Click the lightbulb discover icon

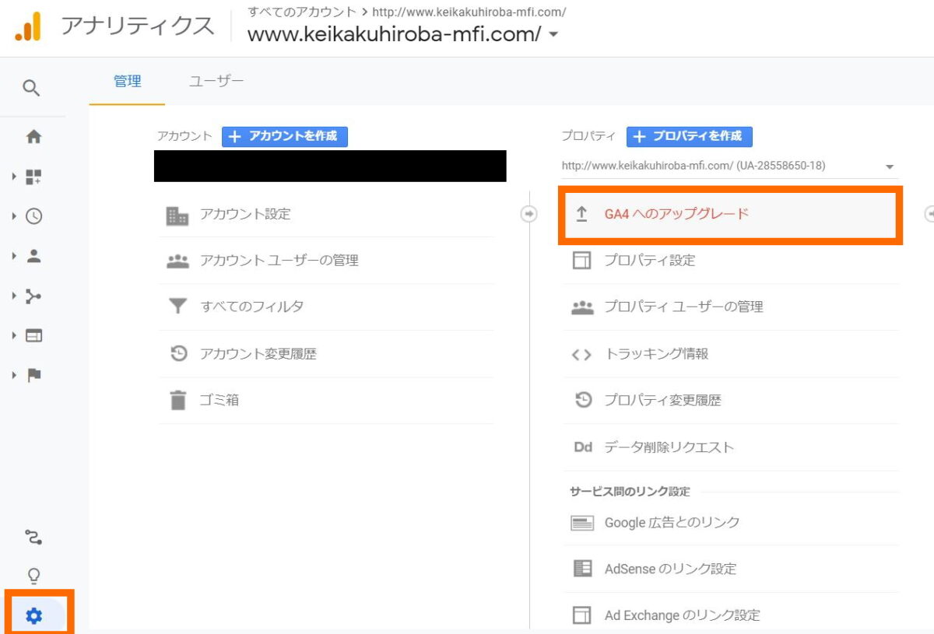(x=33, y=576)
